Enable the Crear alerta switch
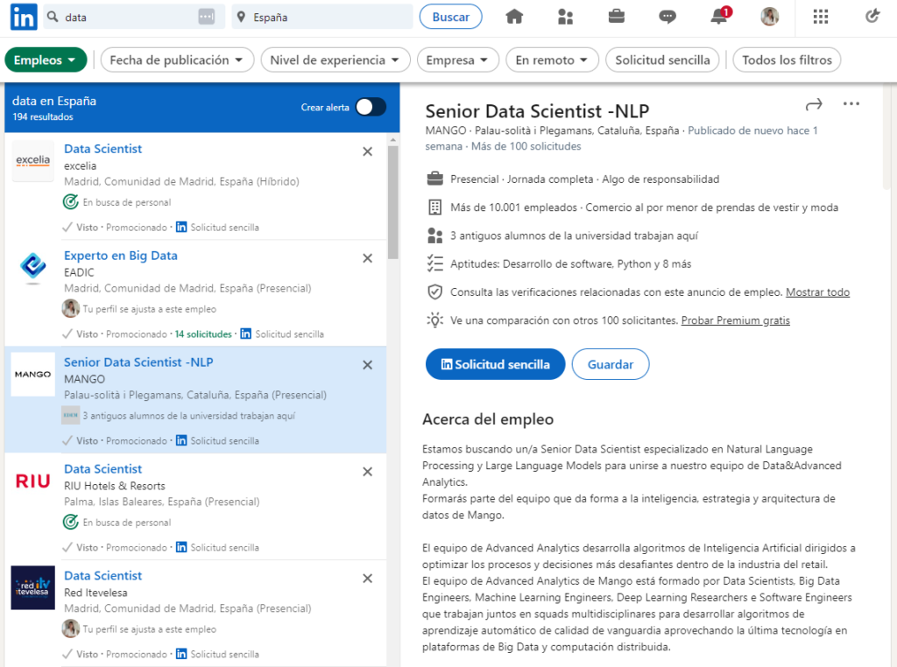Image resolution: width=897 pixels, height=667 pixels. click(370, 107)
